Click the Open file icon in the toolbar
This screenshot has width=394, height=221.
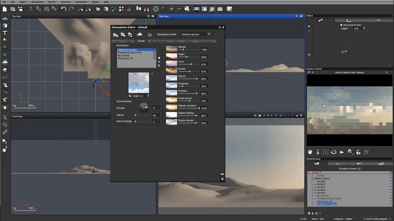(x=12, y=9)
